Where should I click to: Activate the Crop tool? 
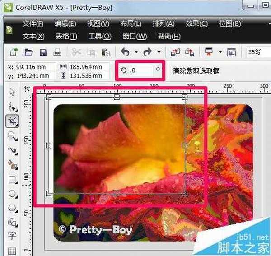tap(12, 121)
